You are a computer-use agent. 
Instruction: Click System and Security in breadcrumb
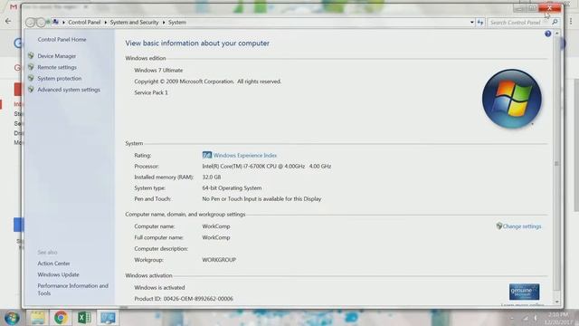(134, 22)
